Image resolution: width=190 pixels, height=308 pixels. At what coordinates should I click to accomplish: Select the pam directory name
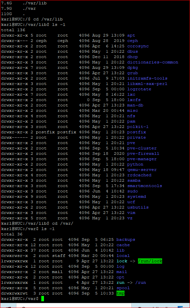click(x=131, y=121)
